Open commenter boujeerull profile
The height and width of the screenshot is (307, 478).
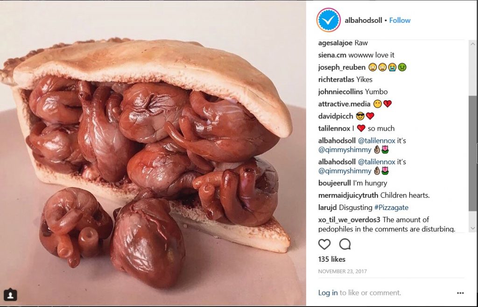click(x=334, y=183)
